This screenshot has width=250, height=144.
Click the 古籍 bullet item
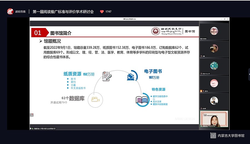click(x=73, y=85)
